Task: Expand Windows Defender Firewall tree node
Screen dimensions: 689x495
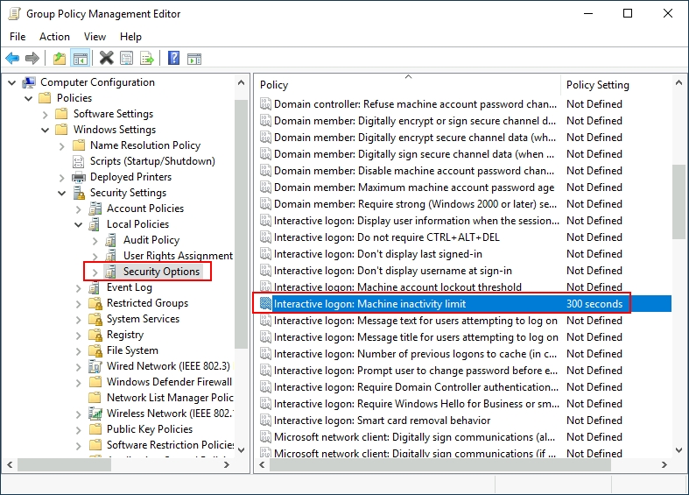Action: [x=79, y=382]
